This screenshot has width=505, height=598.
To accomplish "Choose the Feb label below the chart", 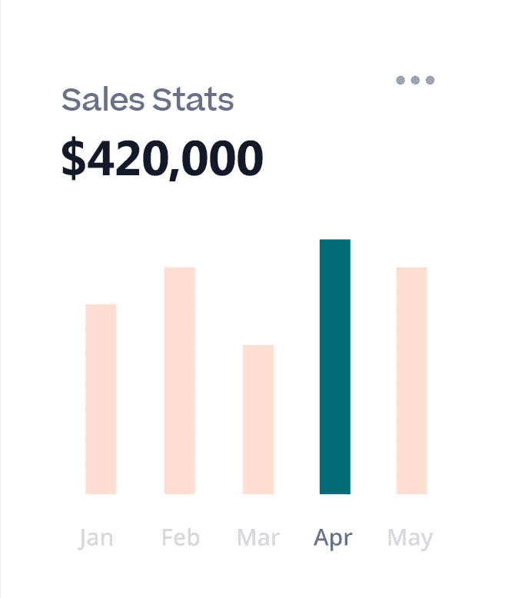I will pyautogui.click(x=181, y=537).
